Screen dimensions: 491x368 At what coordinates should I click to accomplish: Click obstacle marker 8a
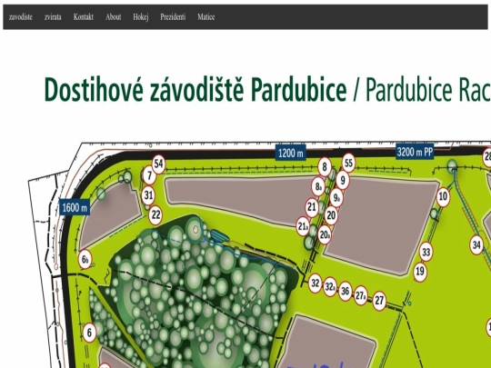pos(318,187)
